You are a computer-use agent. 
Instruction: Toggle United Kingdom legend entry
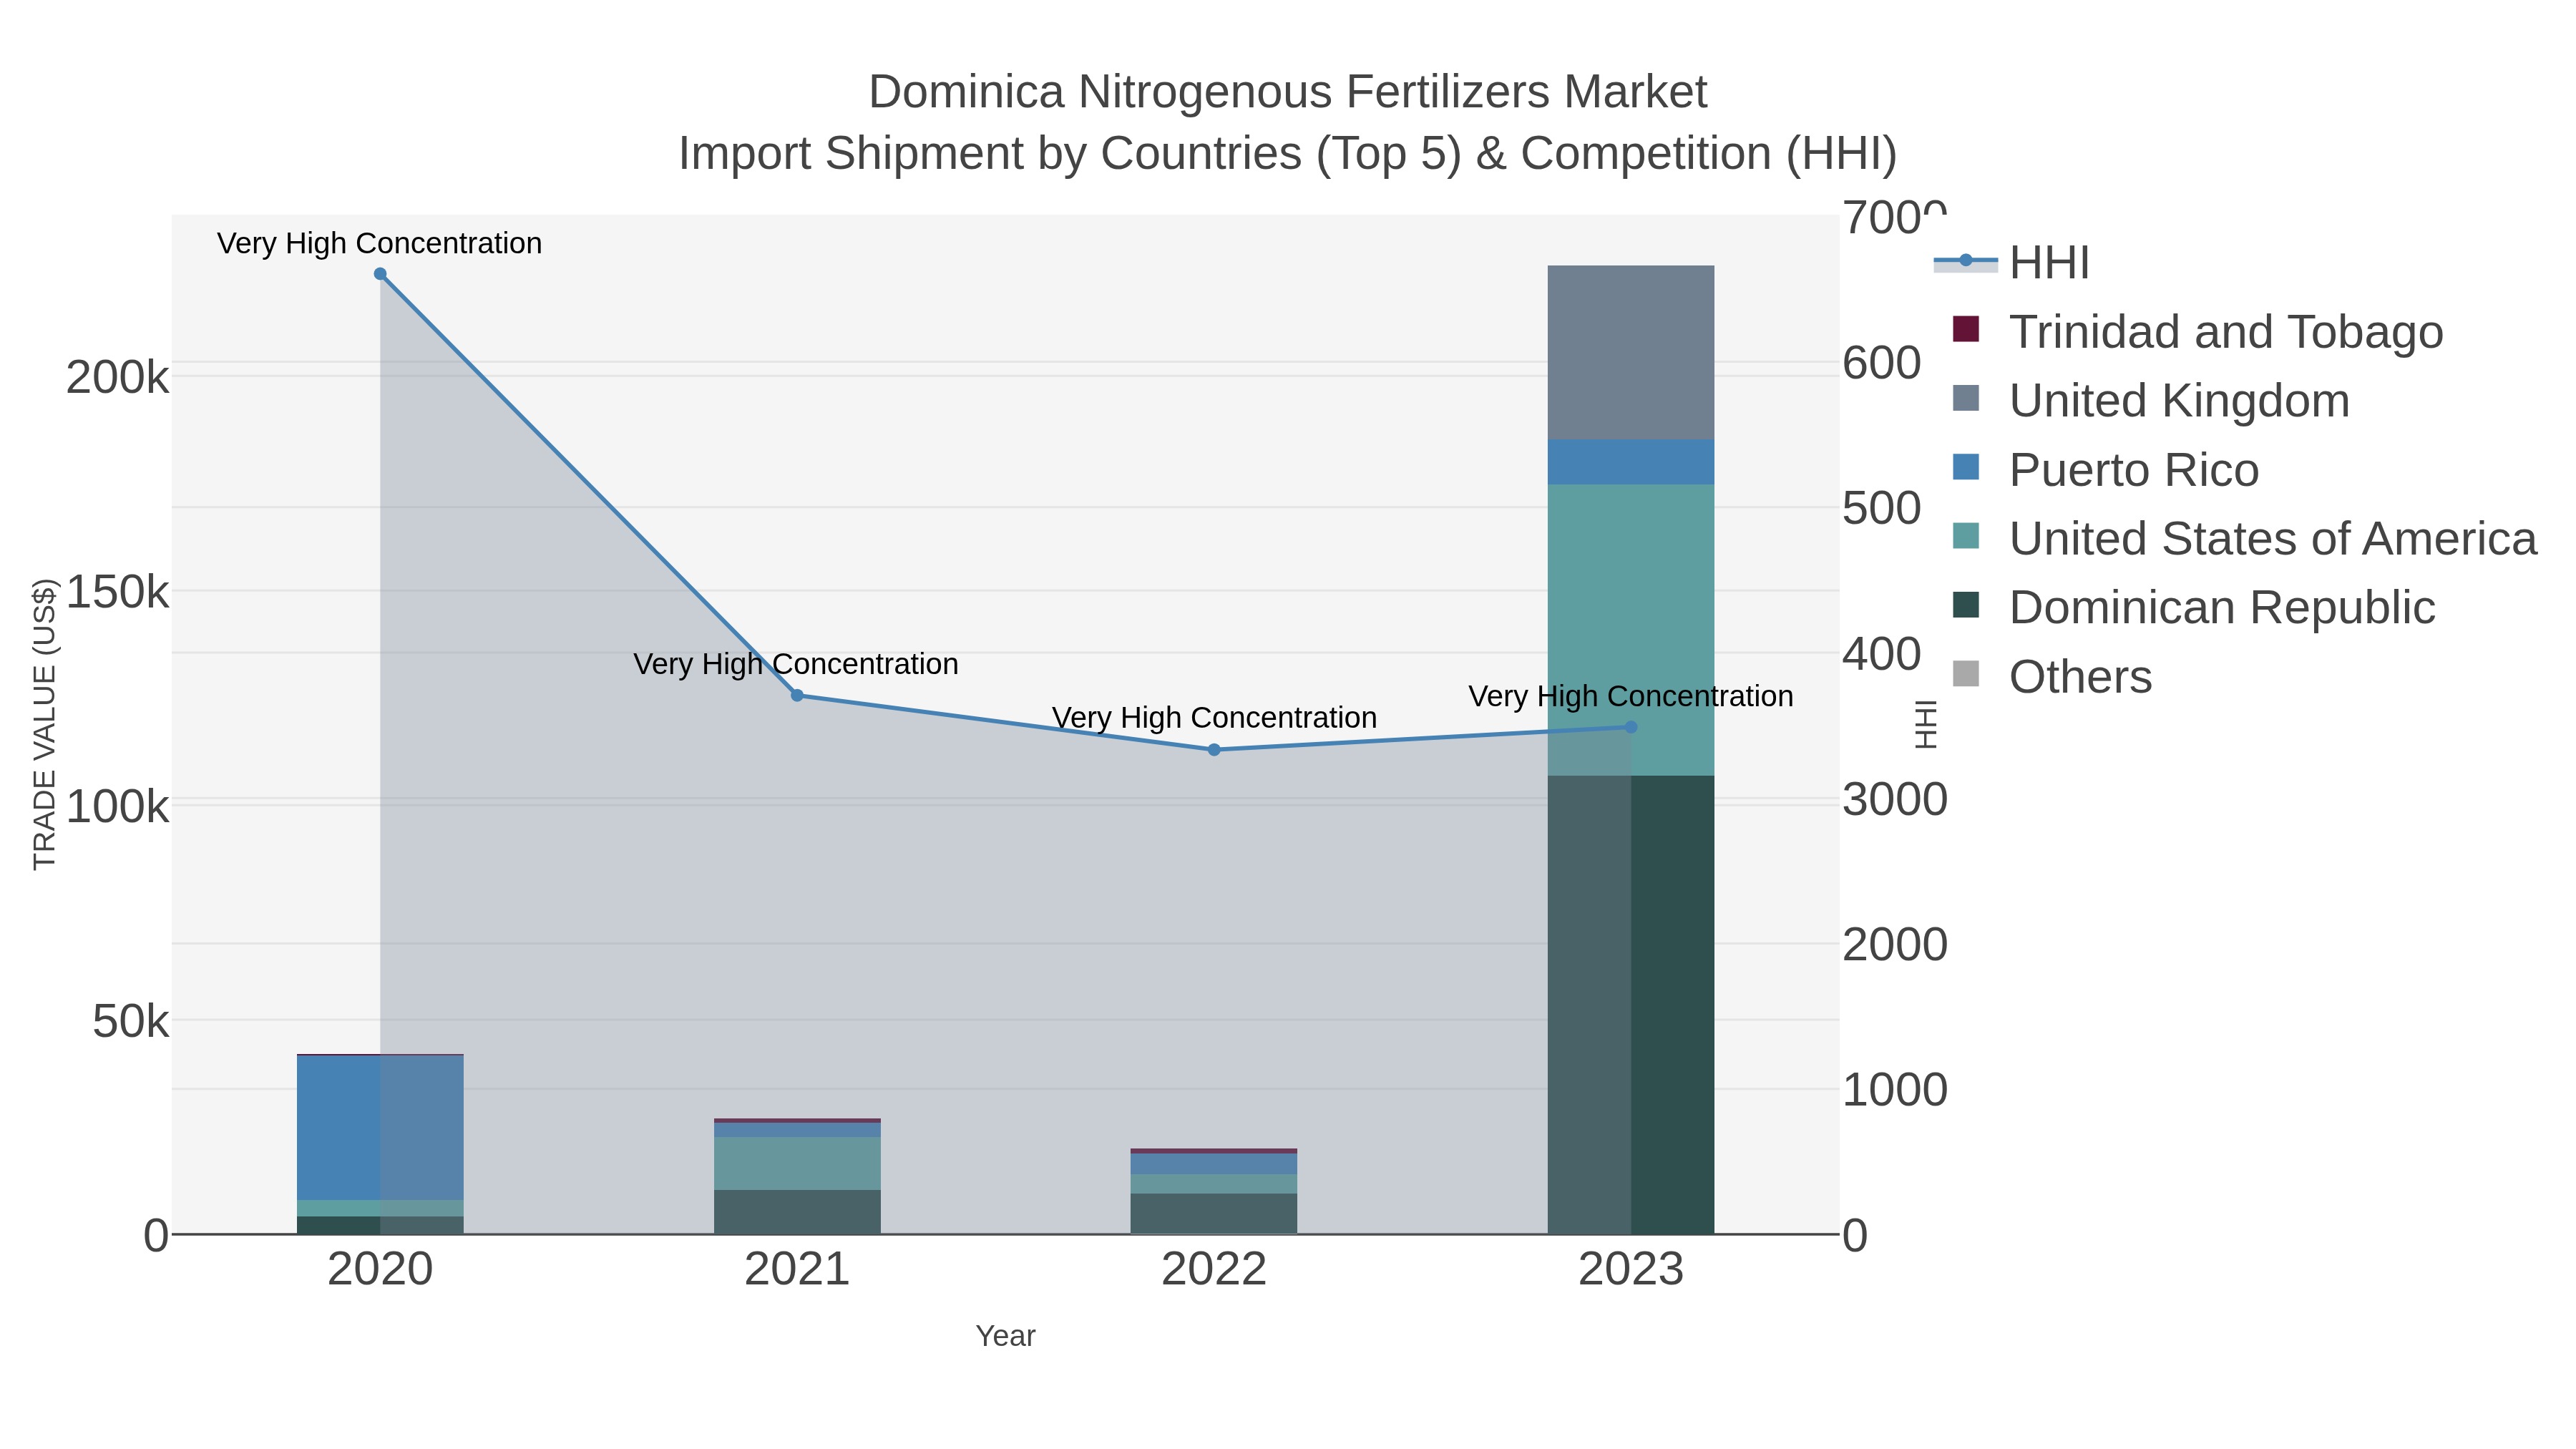[x=2150, y=401]
